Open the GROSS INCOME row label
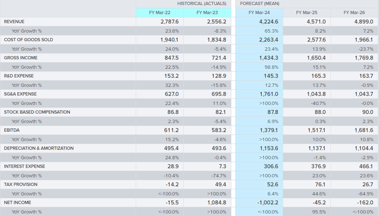This screenshot has width=379, height=216. (x=21, y=58)
